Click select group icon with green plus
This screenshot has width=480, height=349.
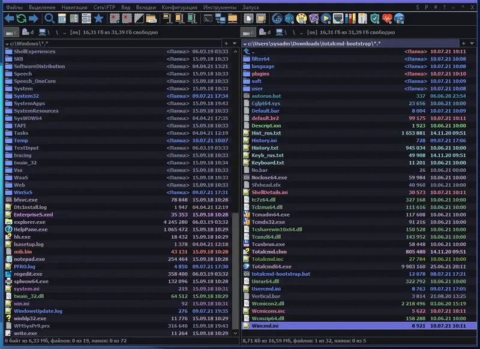tap(115, 19)
